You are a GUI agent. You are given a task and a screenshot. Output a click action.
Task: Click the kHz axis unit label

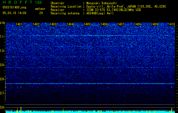3,23
